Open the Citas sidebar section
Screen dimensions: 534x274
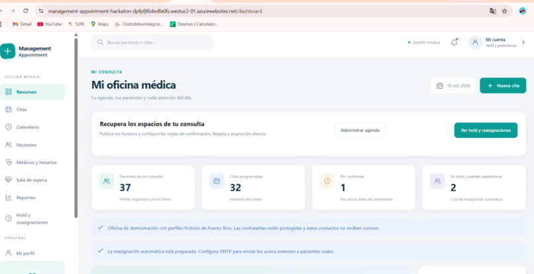[x=32, y=109]
